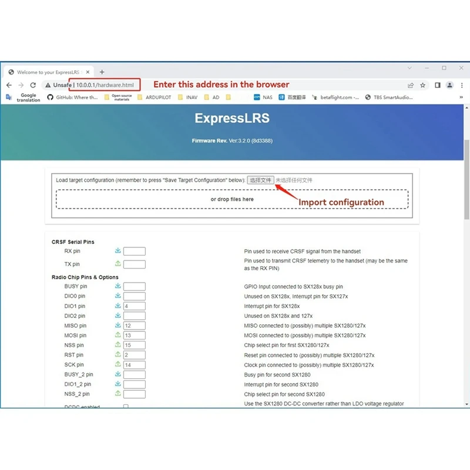Open the browser side panel icon
Screen dimensions: 470x470
(438, 85)
